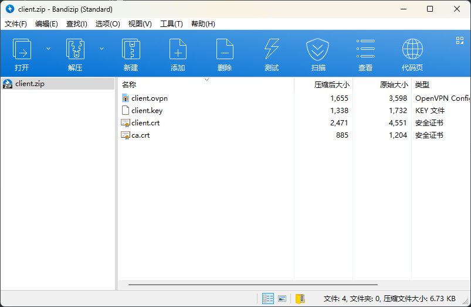Viewport: 471px width, 307px height.
Task: Click original size 1,204 of ca.crt
Action: [398, 135]
